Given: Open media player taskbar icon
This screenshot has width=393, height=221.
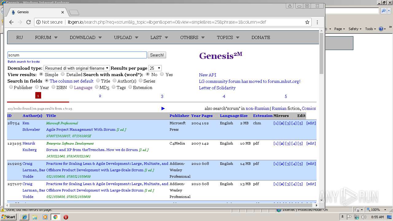Looking at the screenshot, I should [x=45, y=217].
